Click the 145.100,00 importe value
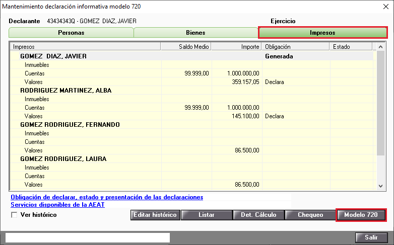394x245 pixels. click(x=245, y=116)
